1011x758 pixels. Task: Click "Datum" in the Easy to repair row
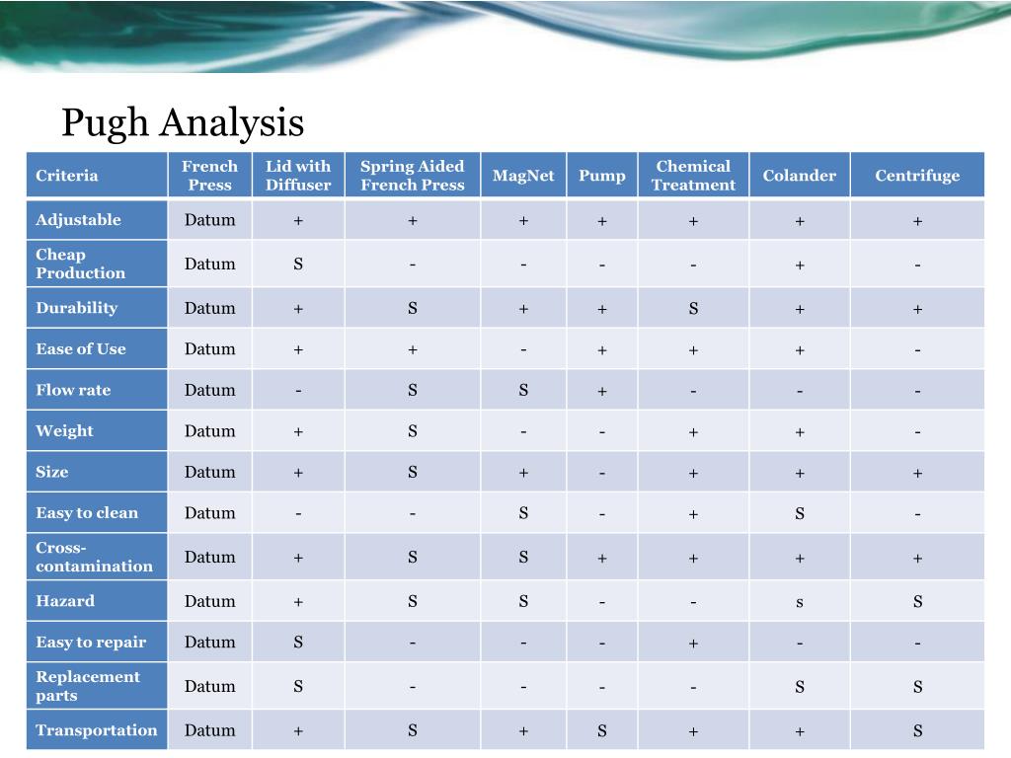pos(210,642)
